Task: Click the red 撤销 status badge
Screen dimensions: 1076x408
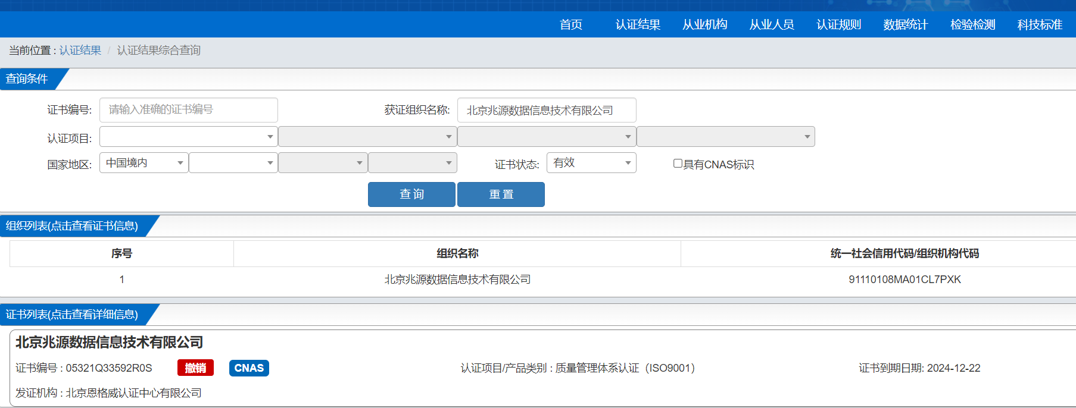Action: coord(195,368)
